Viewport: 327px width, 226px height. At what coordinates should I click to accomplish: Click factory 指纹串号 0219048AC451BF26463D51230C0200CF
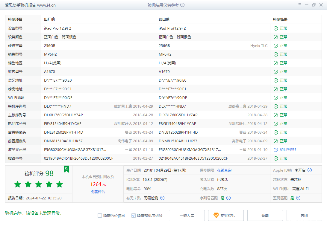tap(79, 158)
